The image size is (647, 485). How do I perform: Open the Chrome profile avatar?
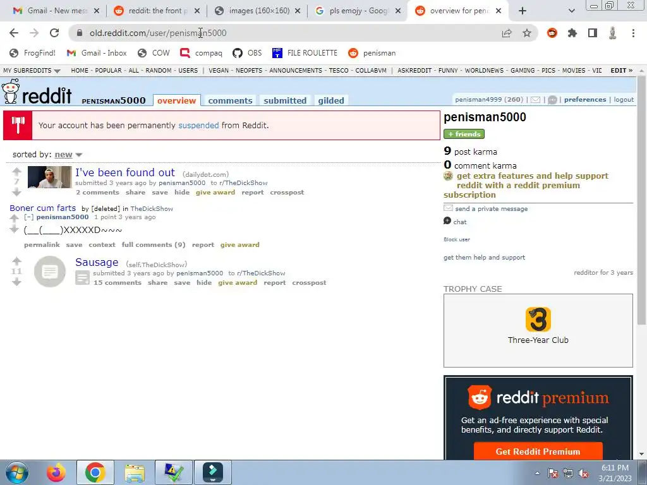[x=612, y=33]
